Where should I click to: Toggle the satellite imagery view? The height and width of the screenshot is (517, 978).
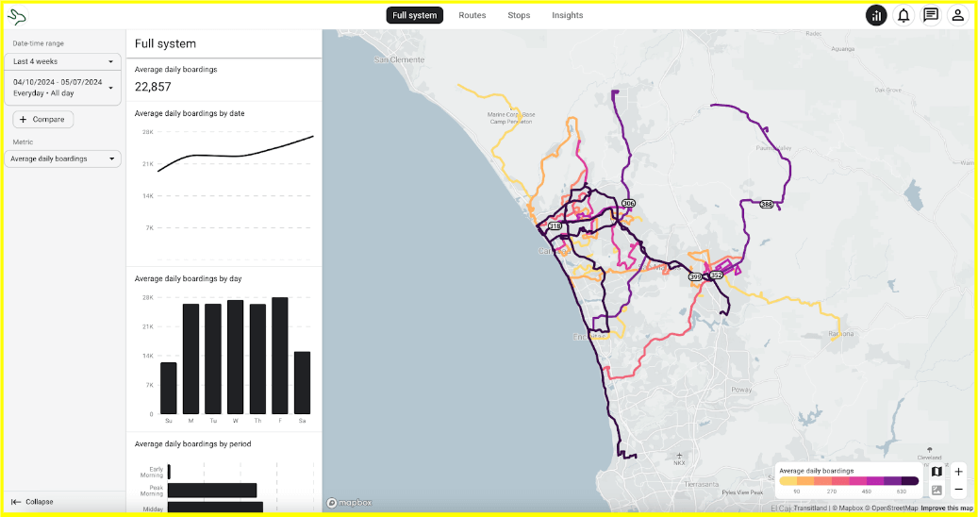[937, 490]
